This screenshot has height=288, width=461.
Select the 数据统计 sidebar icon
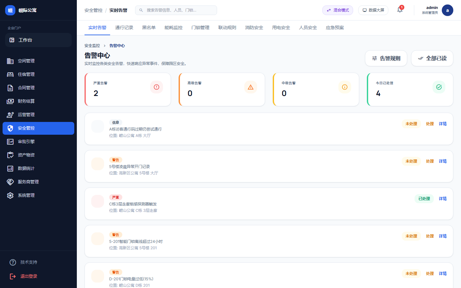(x=10, y=168)
